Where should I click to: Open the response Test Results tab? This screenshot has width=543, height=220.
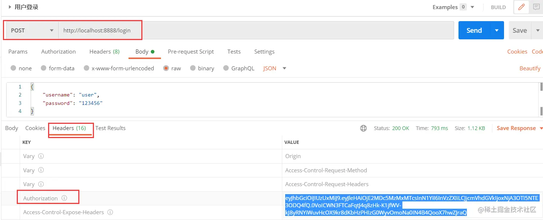coord(110,128)
